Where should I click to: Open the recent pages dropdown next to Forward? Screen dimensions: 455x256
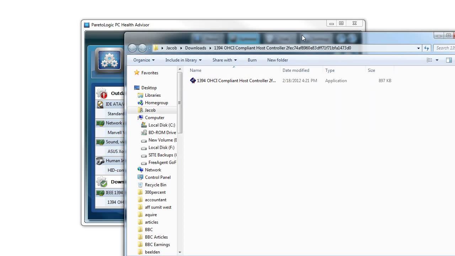(x=149, y=48)
